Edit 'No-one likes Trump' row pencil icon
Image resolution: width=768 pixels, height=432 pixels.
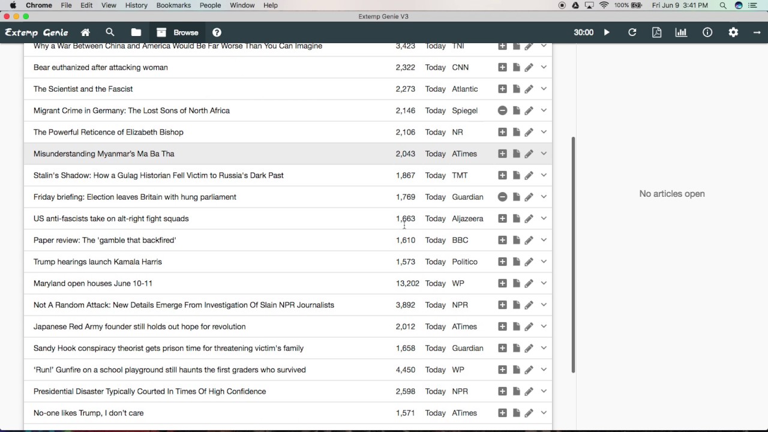point(529,413)
